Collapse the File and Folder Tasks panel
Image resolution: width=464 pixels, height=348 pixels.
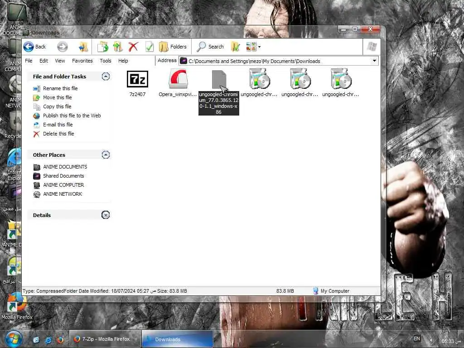[106, 76]
